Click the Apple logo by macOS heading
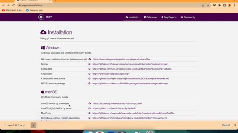This screenshot has height=133, width=238. [42, 92]
